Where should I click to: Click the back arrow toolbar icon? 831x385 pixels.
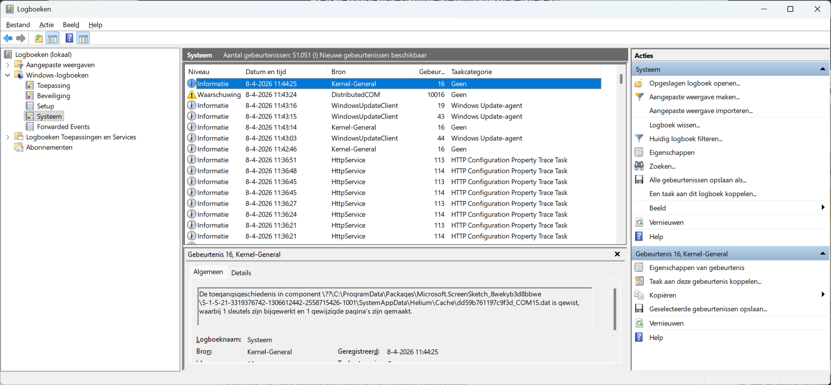8,38
